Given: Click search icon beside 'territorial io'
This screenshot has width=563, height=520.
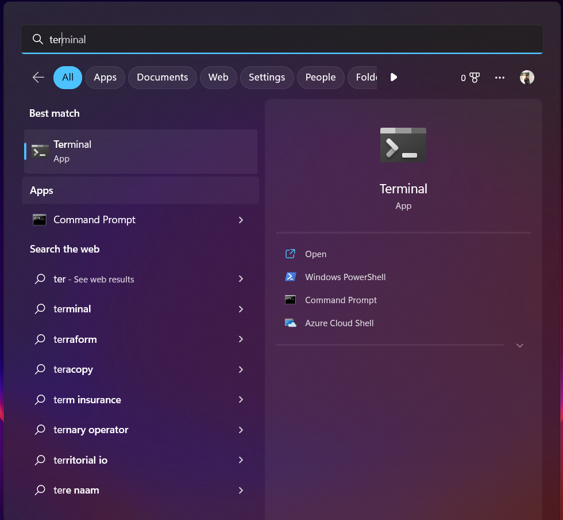Looking at the screenshot, I should tap(40, 460).
